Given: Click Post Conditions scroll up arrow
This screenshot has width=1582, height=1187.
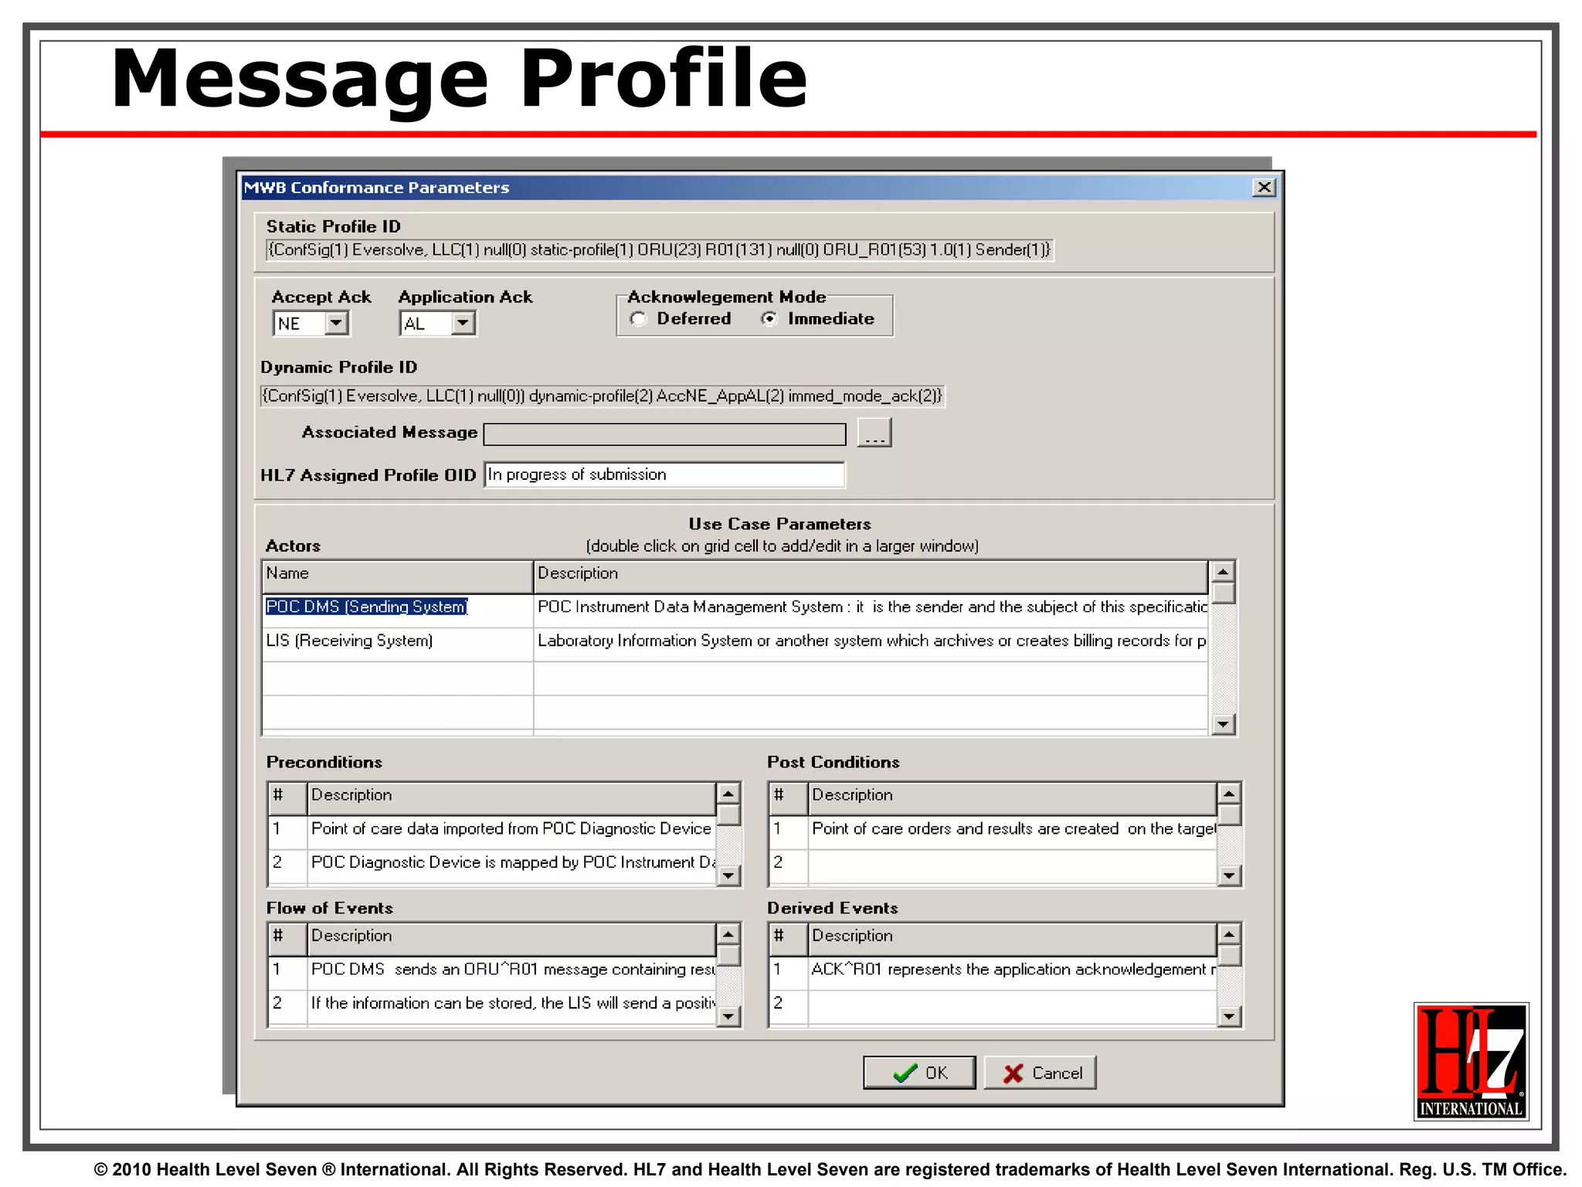Looking at the screenshot, I should [x=1229, y=794].
